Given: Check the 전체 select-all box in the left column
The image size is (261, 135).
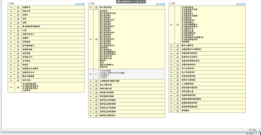Looking at the screenshot, I should [9, 4].
